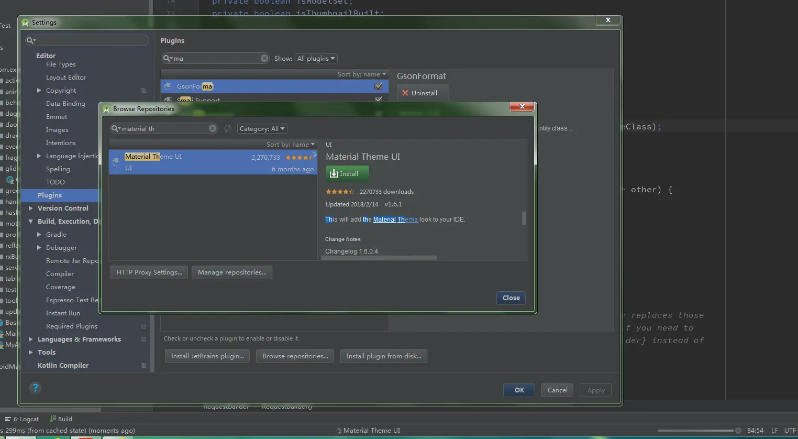Close the Browse Repositories dialog with Close
Viewport: 798px width, 439px height.
pyautogui.click(x=511, y=298)
